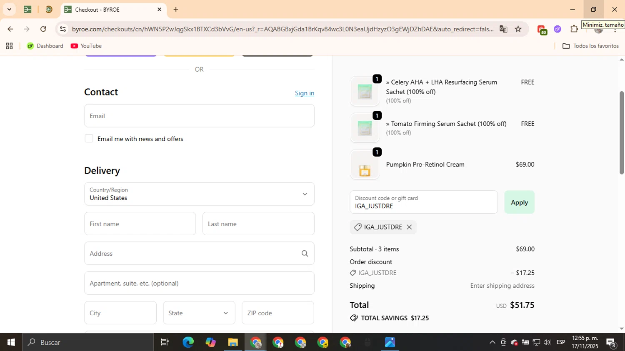Viewport: 625px width, 351px height.
Task: Click TOTAL SAVINGS $17.25 text
Action: [x=395, y=318]
